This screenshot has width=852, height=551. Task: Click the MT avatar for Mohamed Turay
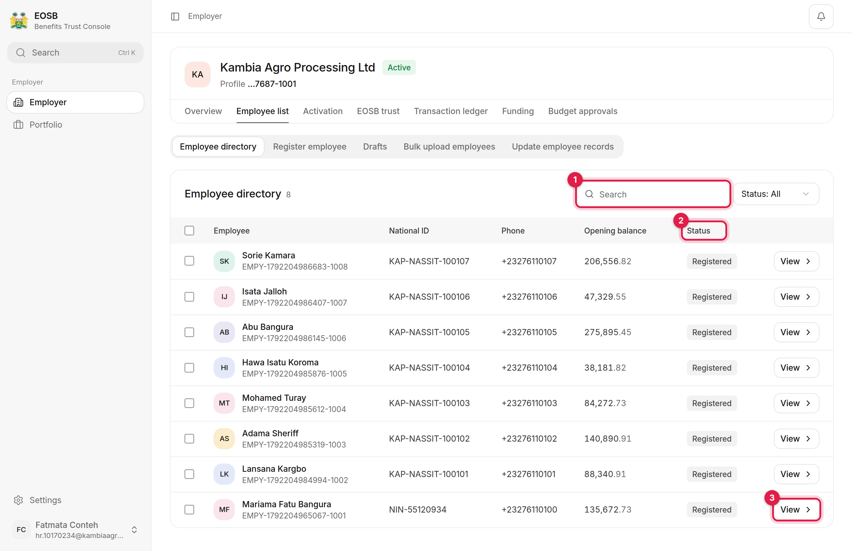tap(224, 403)
